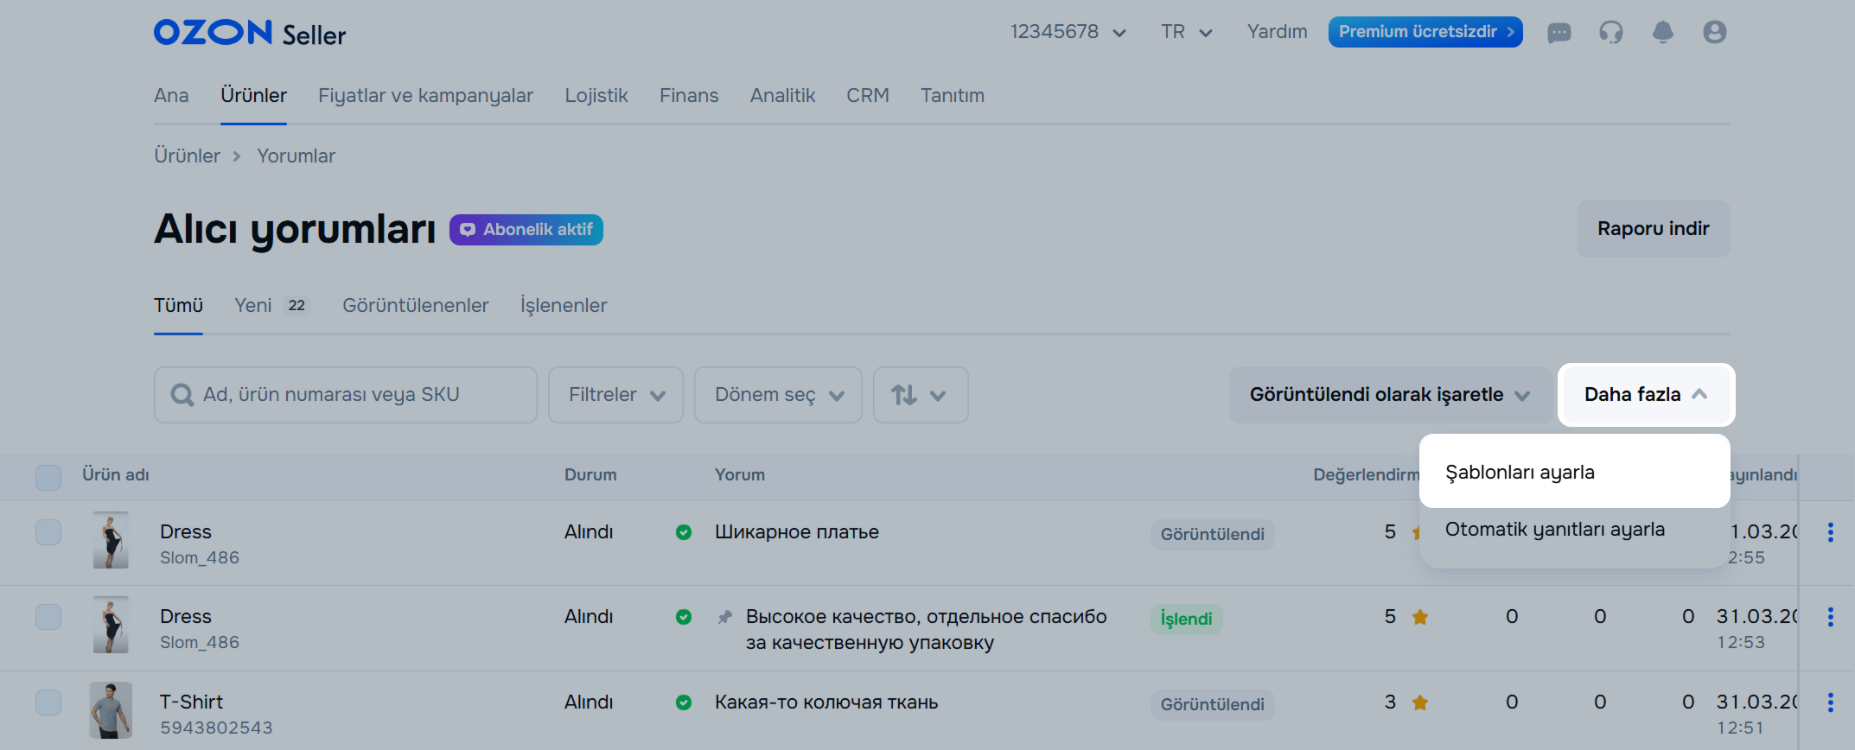Click the T-Shirt product thumbnail
Viewport: 1855px width, 750px height.
point(111,710)
